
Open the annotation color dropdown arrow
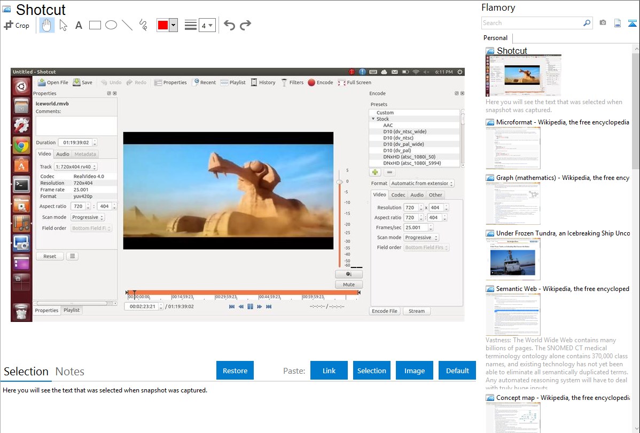pyautogui.click(x=174, y=25)
